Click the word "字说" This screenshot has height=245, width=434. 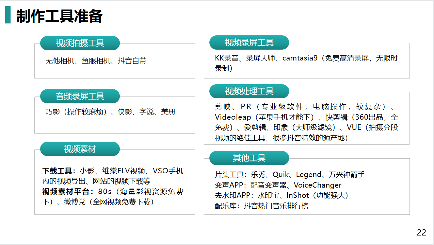click(147, 112)
